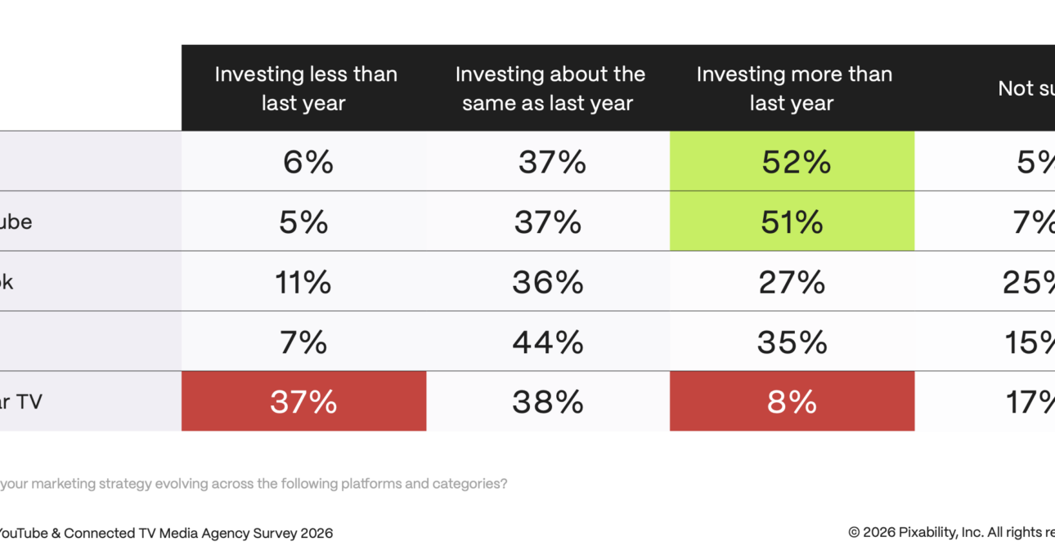Viewport: 1055px width, 559px height.
Task: Select the 44% table cell
Action: tap(548, 342)
